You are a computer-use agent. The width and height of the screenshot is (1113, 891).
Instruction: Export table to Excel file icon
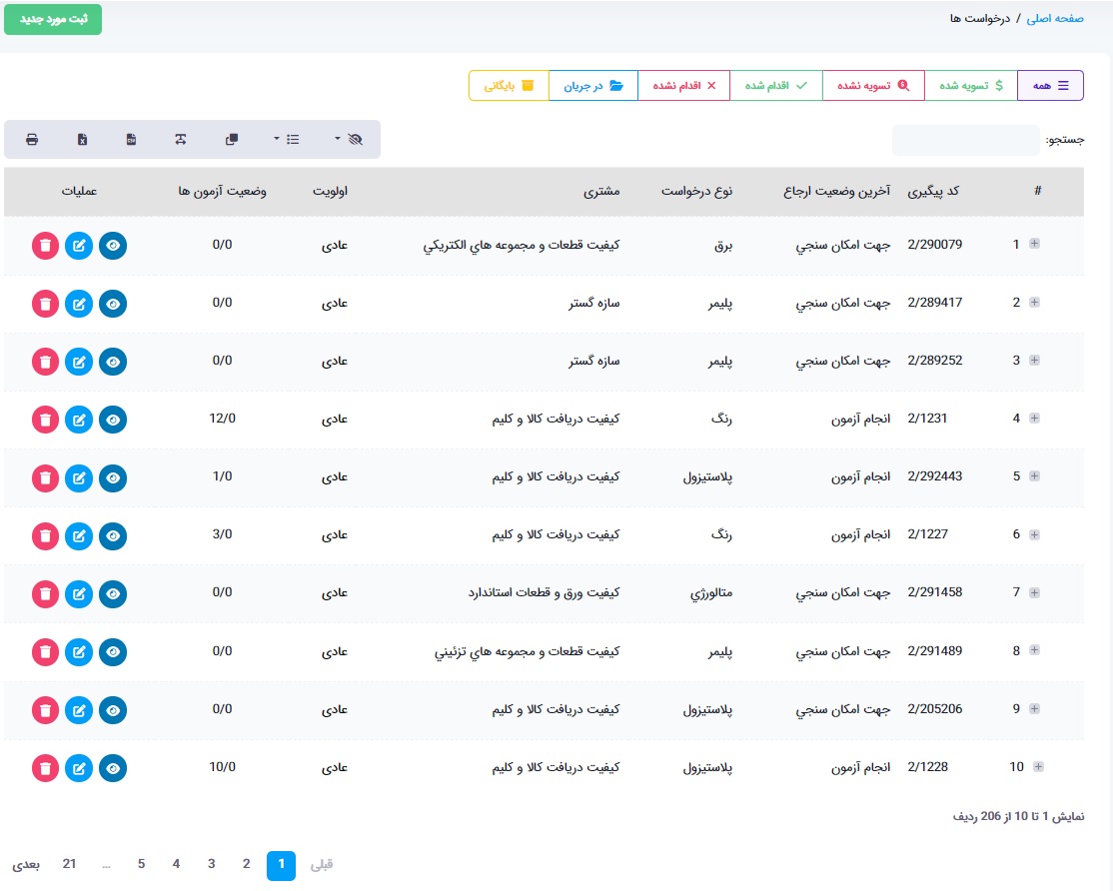tap(82, 140)
